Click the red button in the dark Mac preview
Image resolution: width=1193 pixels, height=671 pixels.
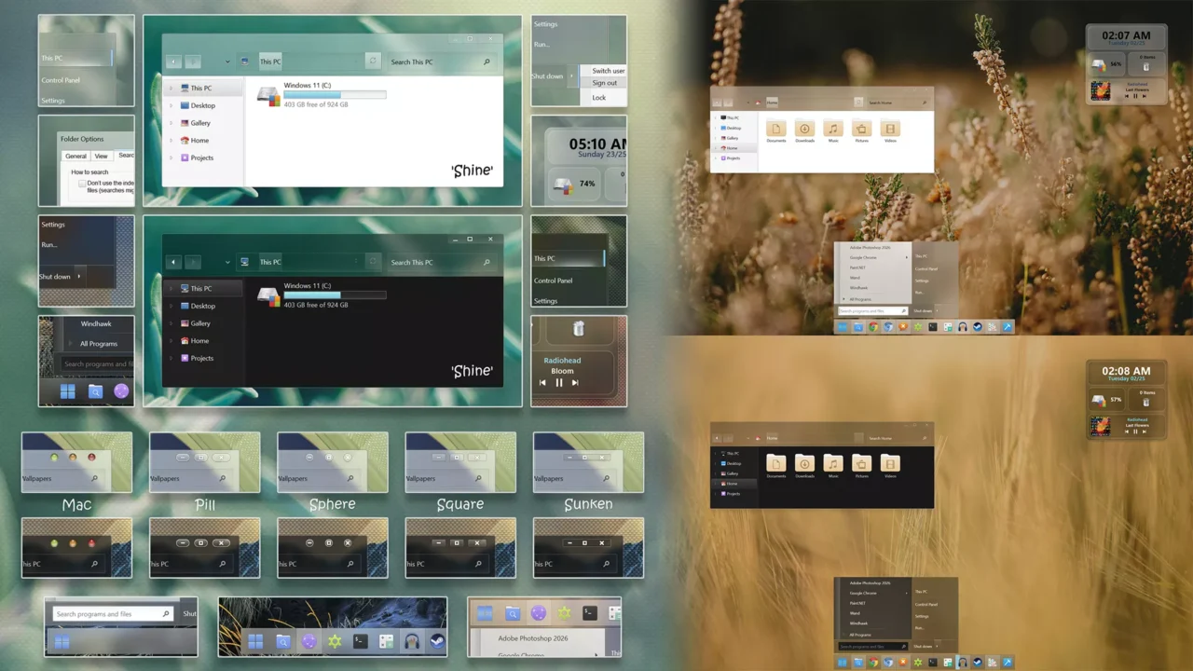coord(91,542)
